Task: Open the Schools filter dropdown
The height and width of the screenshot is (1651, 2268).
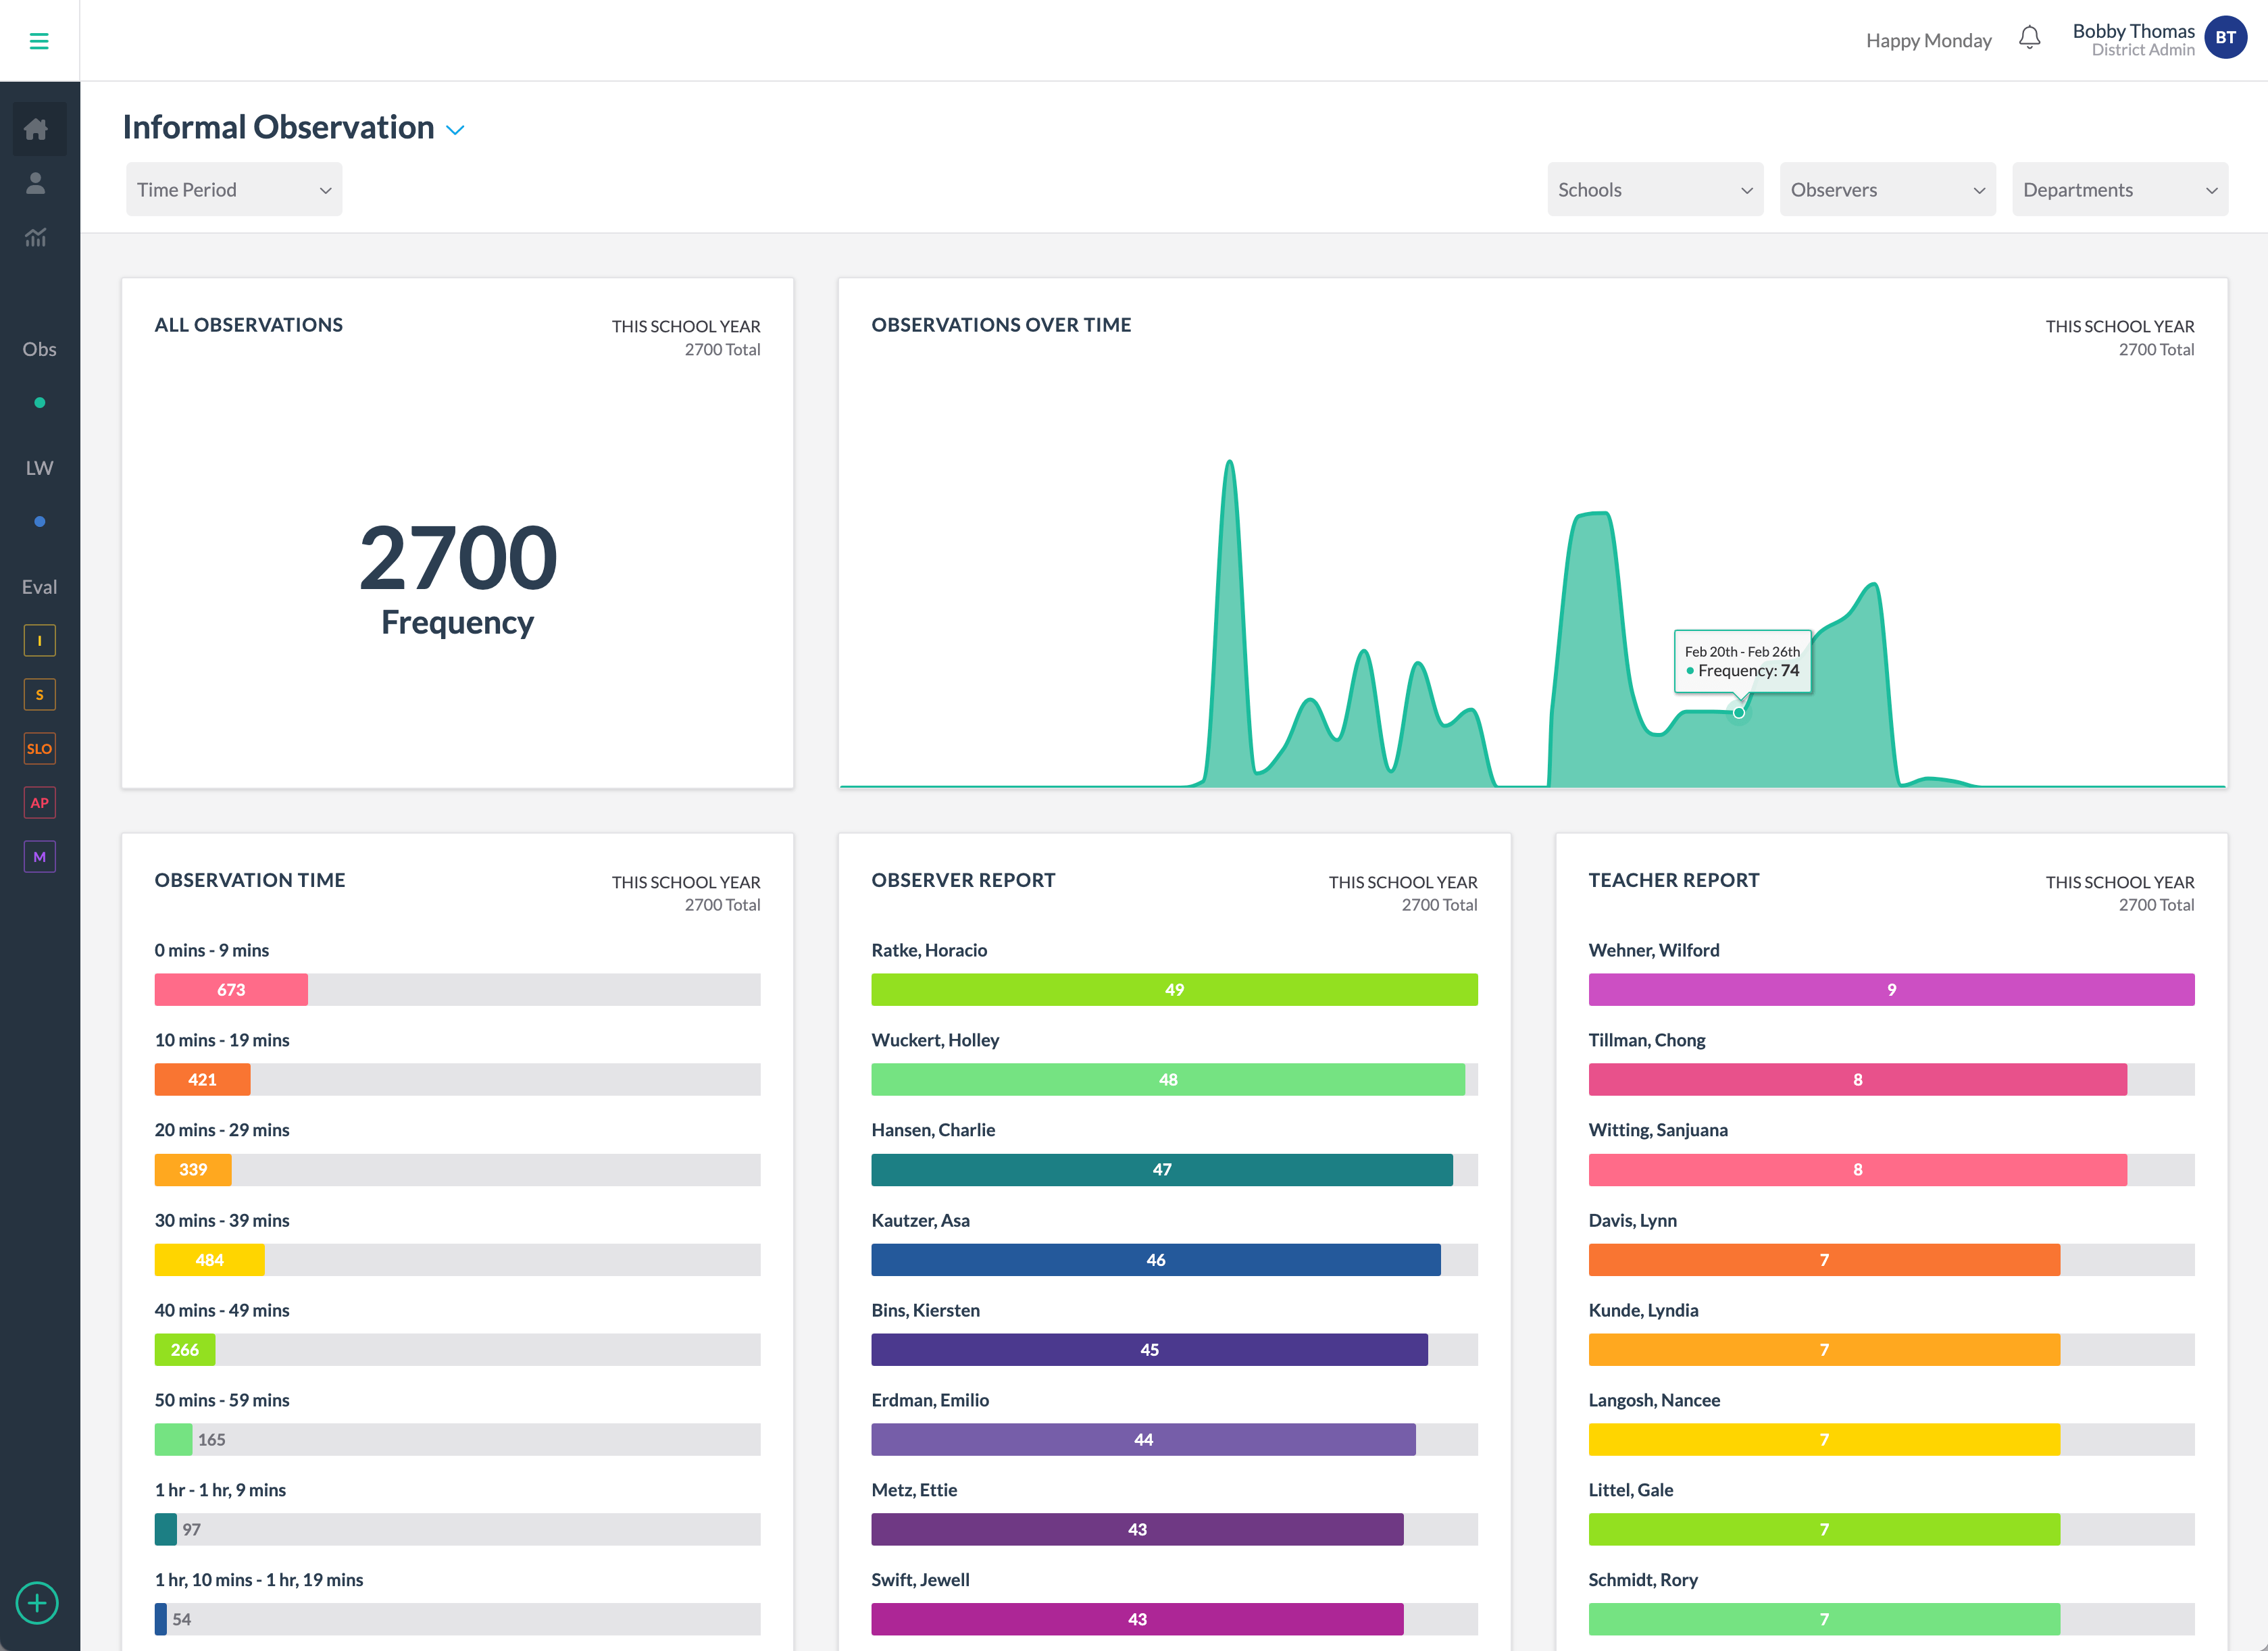Action: (1655, 189)
